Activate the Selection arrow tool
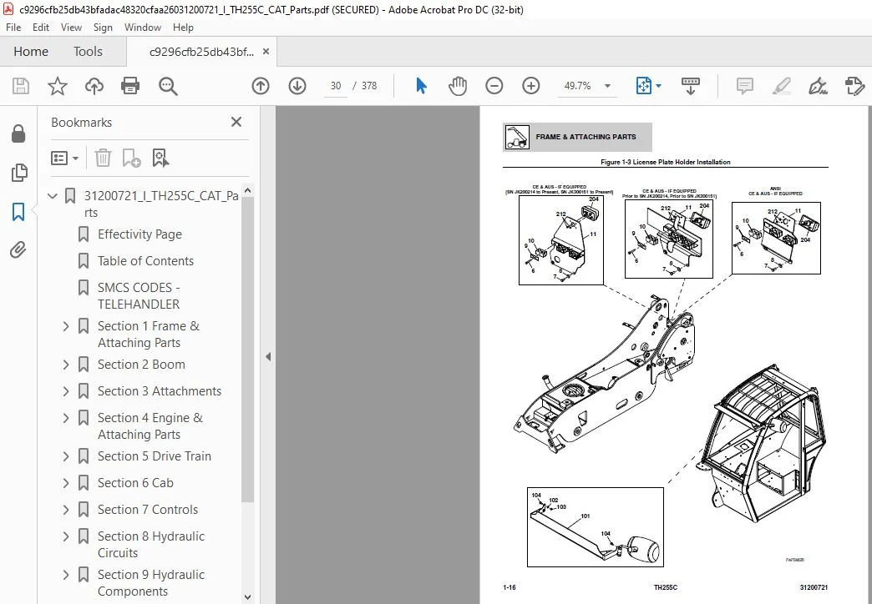This screenshot has width=872, height=604. click(421, 86)
